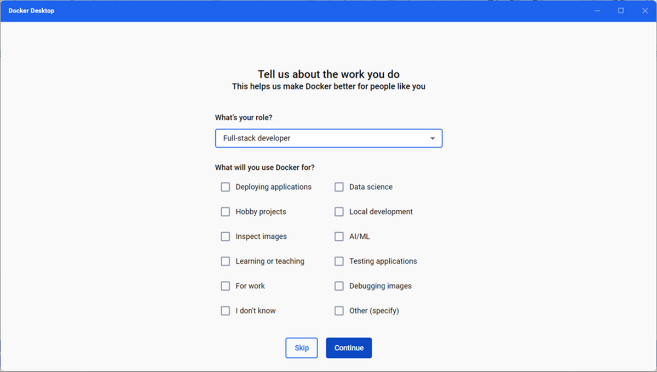The height and width of the screenshot is (372, 657).
Task: Tick the Inspect images option
Action: (x=226, y=237)
